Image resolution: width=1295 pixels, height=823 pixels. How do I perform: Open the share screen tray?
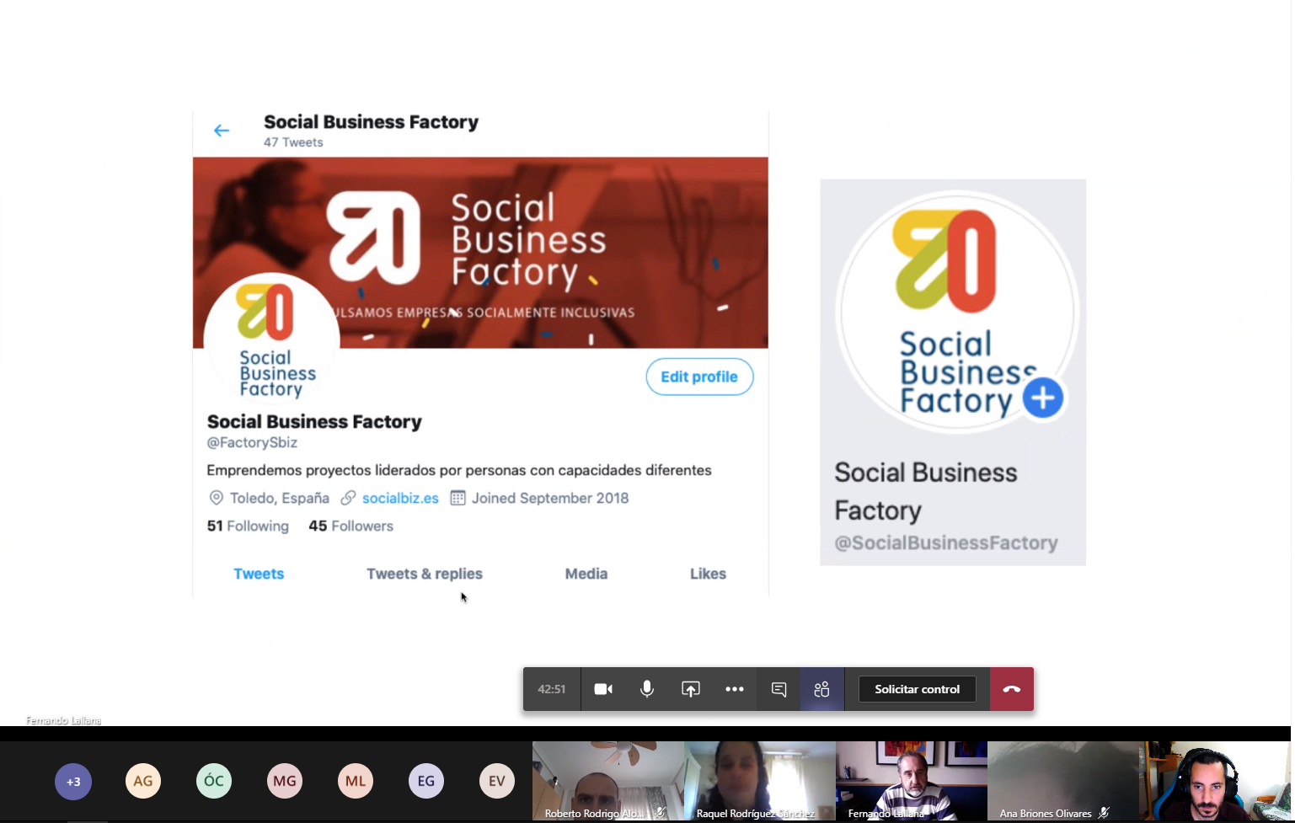coord(691,689)
